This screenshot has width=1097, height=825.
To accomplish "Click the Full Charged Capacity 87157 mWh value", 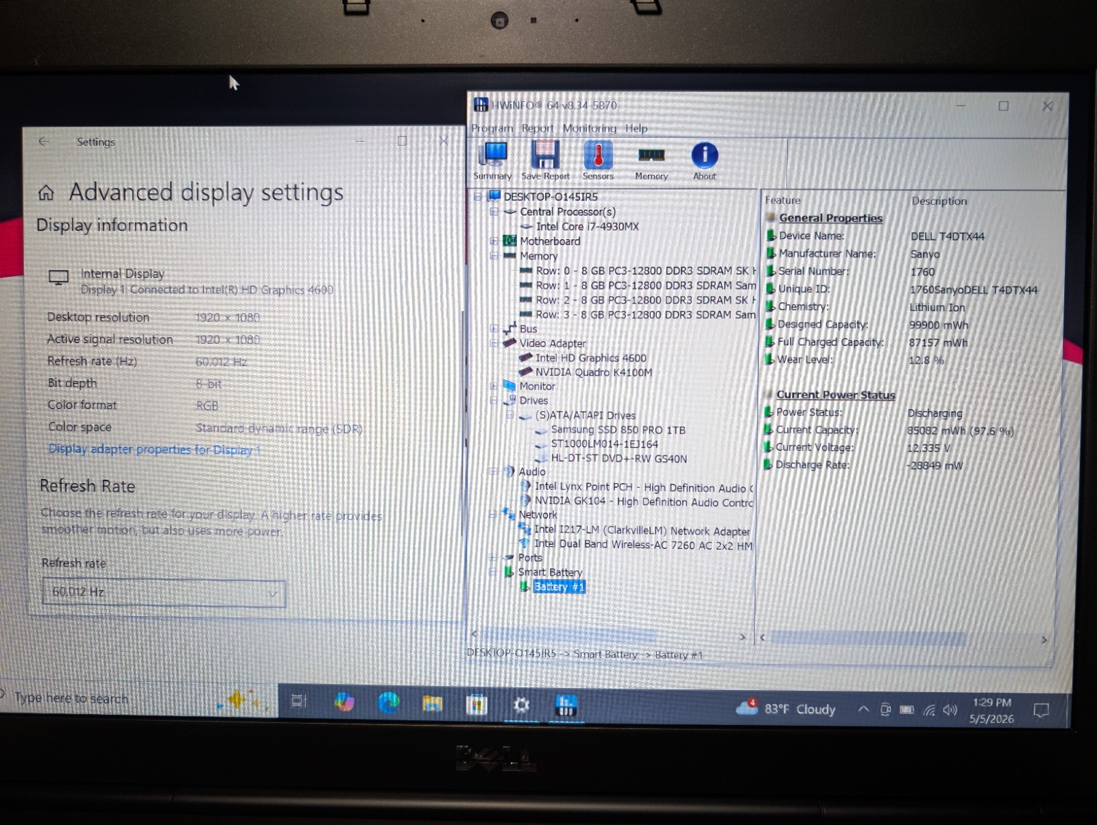I will coord(938,343).
